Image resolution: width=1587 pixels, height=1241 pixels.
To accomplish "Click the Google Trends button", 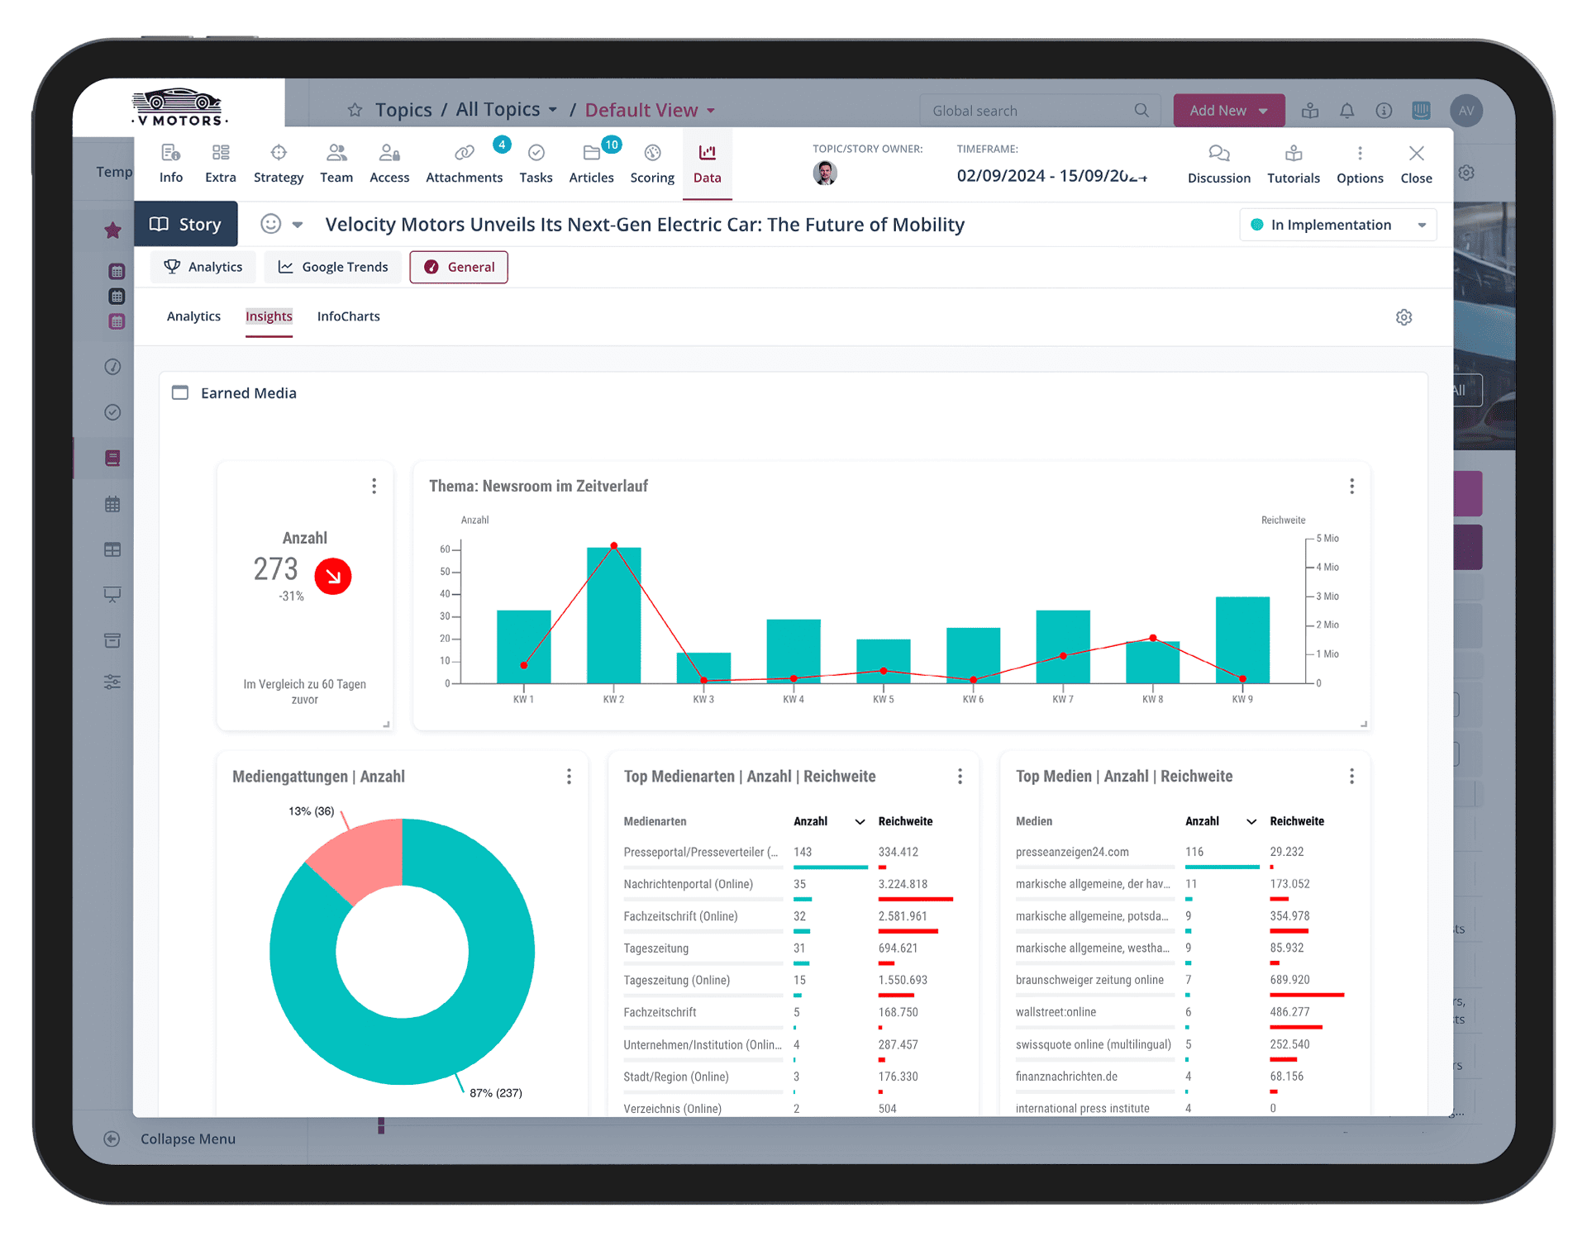I will tap(333, 267).
